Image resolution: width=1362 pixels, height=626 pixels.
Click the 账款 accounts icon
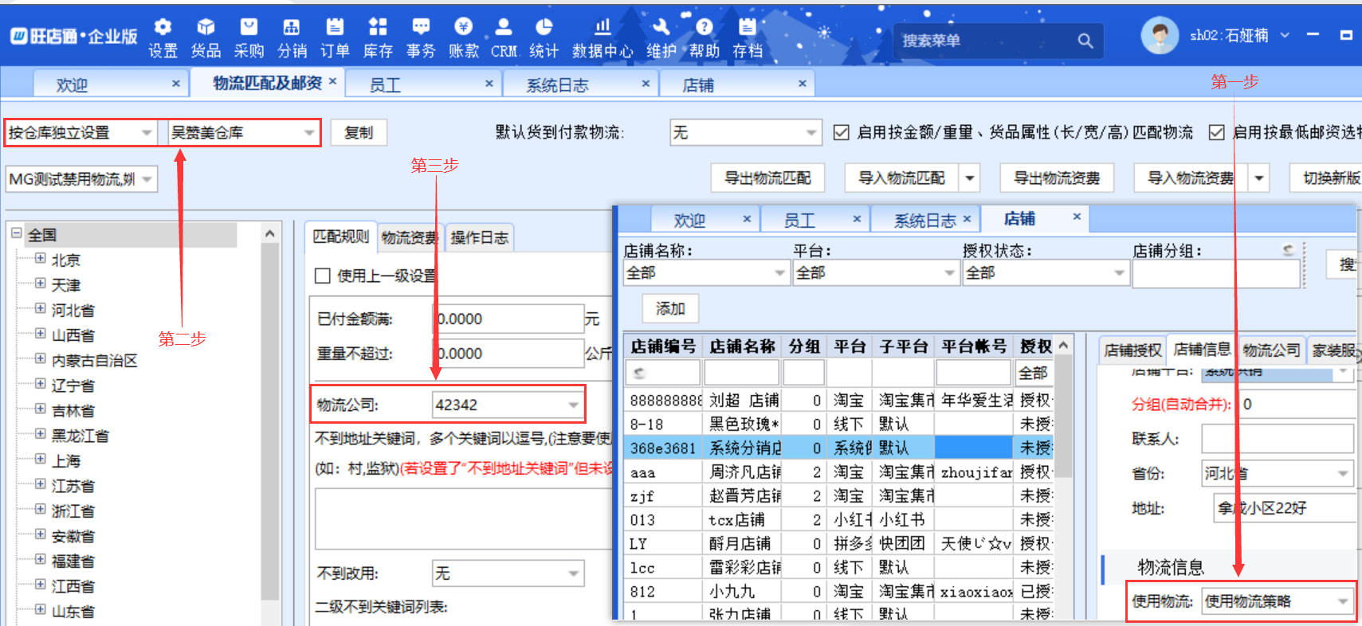pos(463,28)
